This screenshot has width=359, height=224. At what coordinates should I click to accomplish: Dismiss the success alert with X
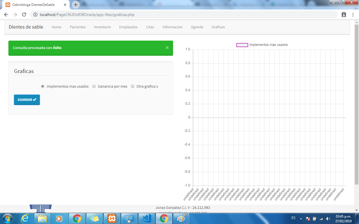click(167, 48)
